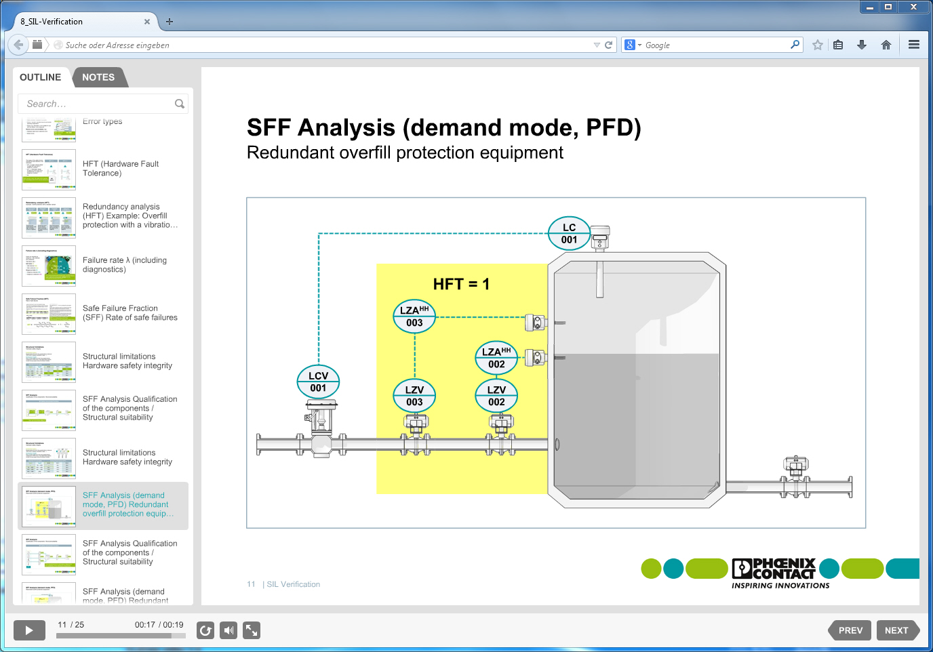Toggle the back navigation arrow
The height and width of the screenshot is (652, 933).
pos(18,45)
